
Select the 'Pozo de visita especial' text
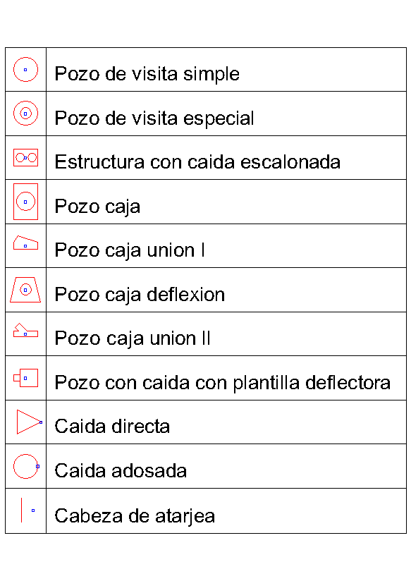(x=154, y=118)
